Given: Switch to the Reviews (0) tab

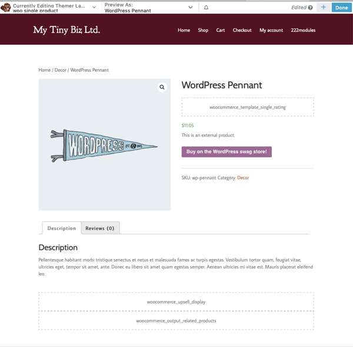Looking at the screenshot, I should coord(100,228).
